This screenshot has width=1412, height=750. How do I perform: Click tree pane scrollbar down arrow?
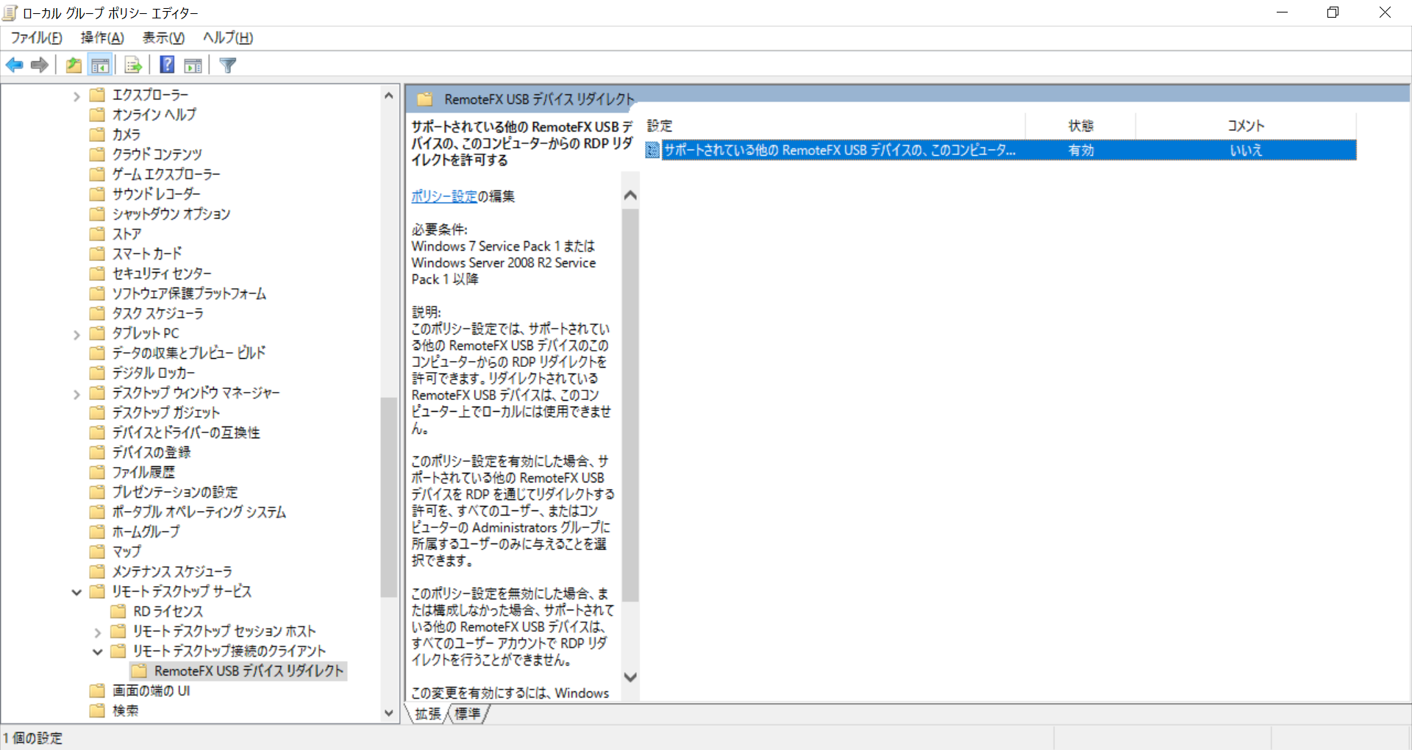pyautogui.click(x=389, y=712)
